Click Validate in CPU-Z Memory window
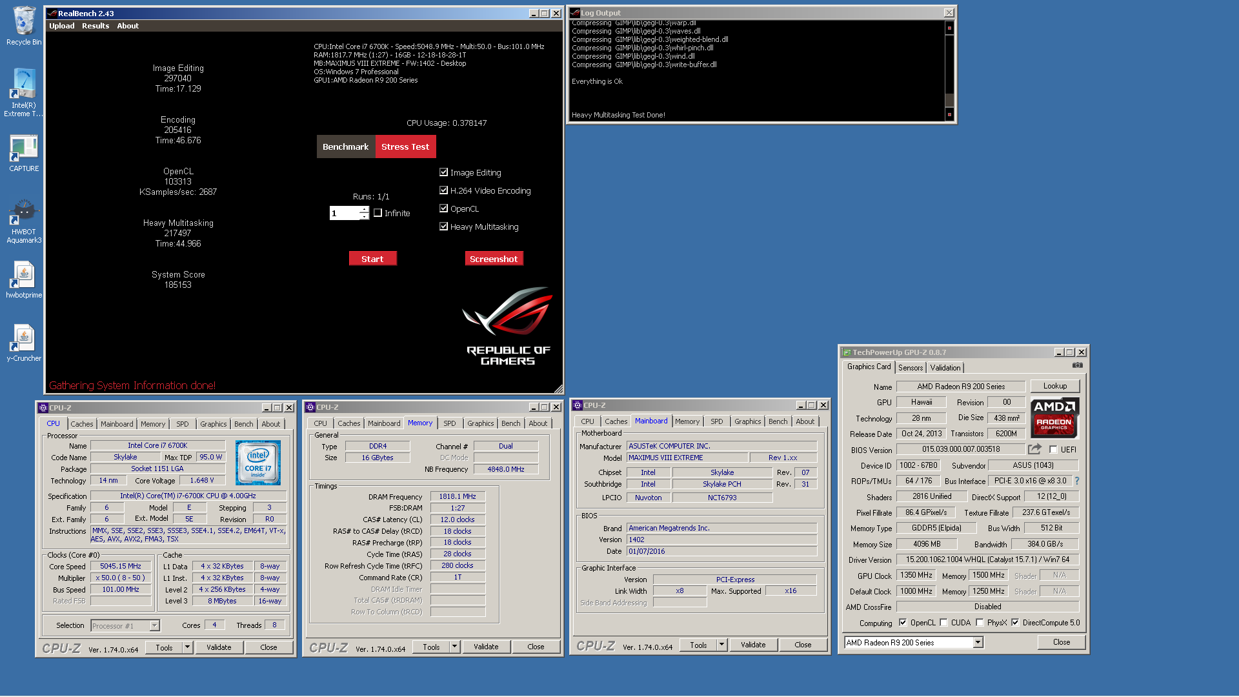1239x697 pixels. (486, 647)
